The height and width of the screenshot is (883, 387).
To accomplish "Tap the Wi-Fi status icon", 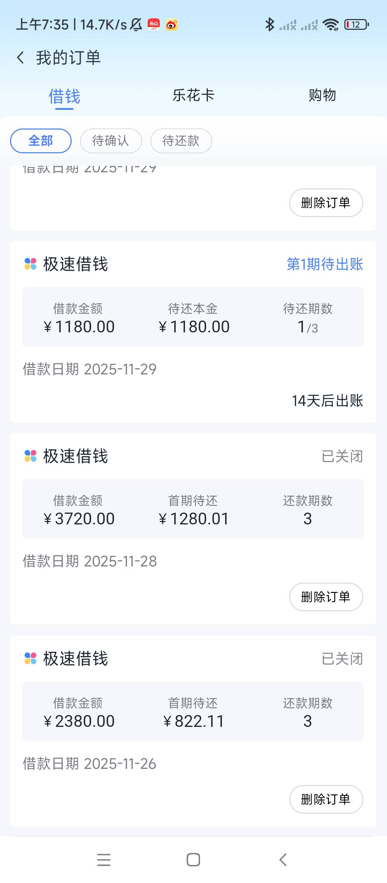I will pyautogui.click(x=330, y=25).
